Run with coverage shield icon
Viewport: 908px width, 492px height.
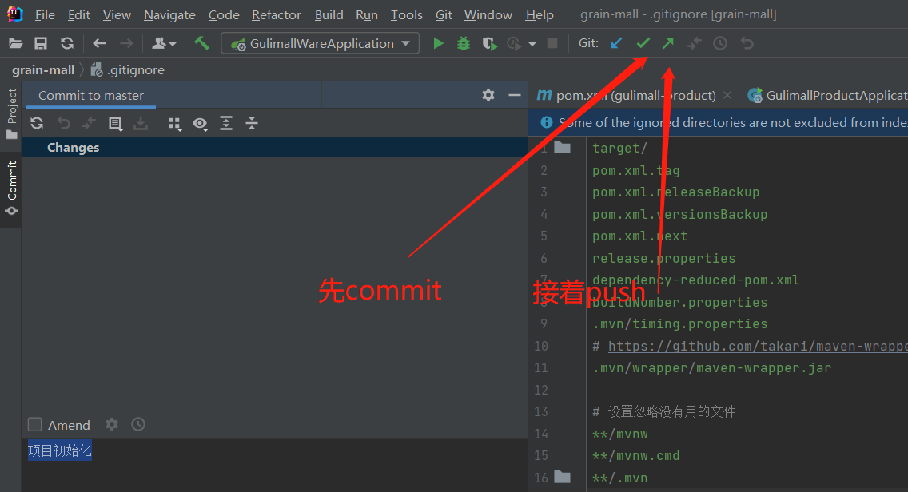(489, 43)
